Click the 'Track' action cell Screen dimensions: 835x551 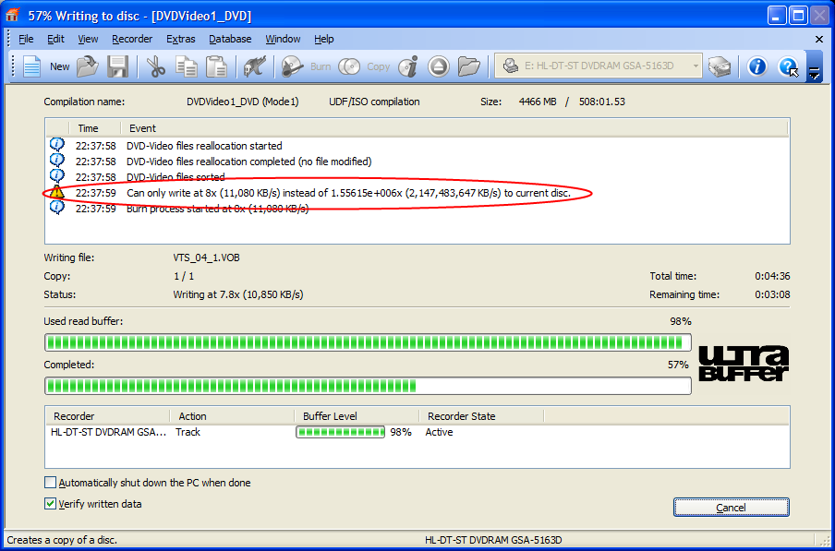click(188, 432)
